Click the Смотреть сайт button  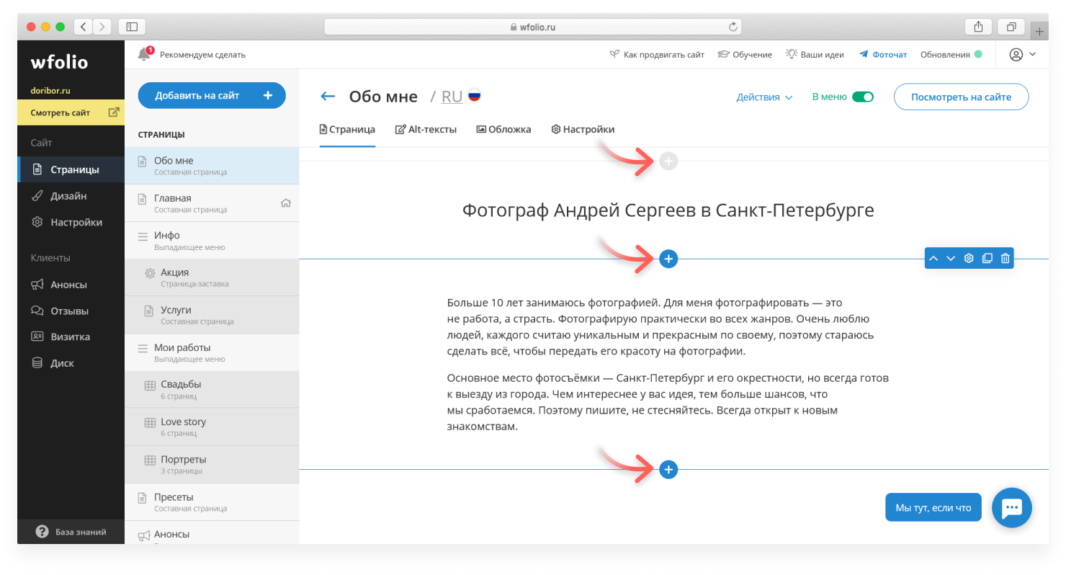pyautogui.click(x=71, y=112)
